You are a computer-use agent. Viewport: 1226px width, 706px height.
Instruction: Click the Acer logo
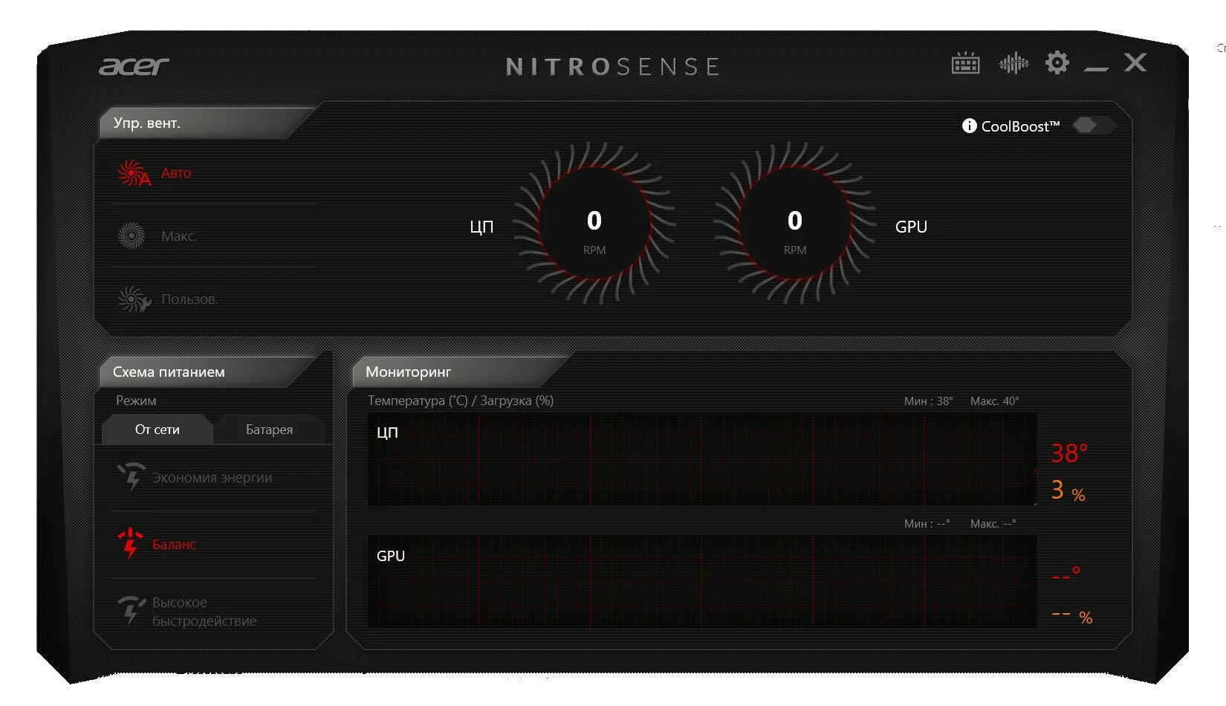134,66
